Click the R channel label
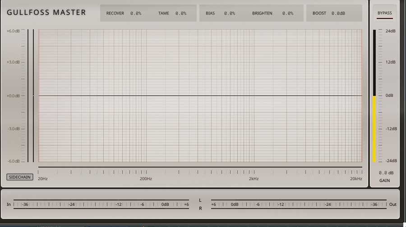 coord(200,209)
